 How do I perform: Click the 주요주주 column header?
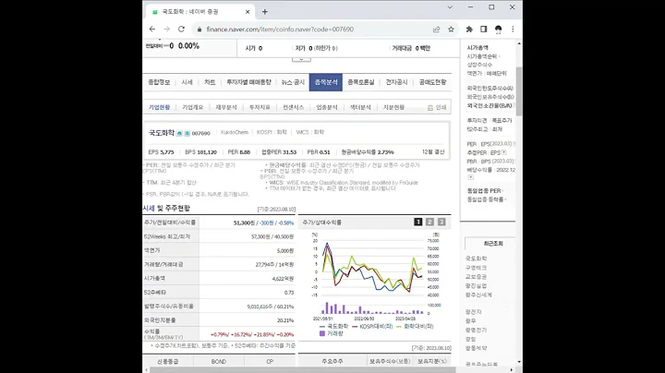tap(332, 362)
